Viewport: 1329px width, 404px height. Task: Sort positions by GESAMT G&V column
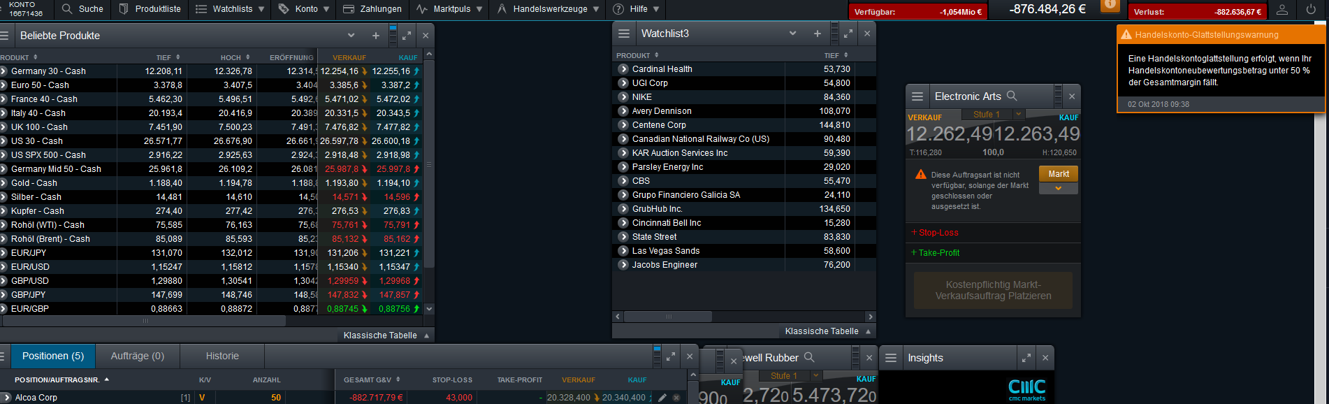pos(372,380)
